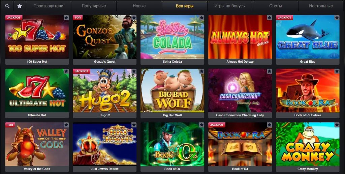Show favorites via the star tab icon

click(20, 6)
